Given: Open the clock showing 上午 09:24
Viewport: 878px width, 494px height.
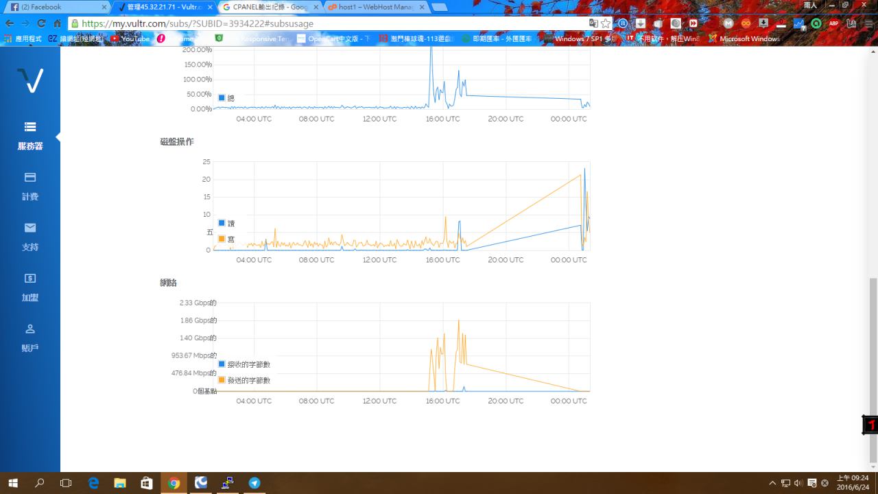Looking at the screenshot, I should click(853, 483).
